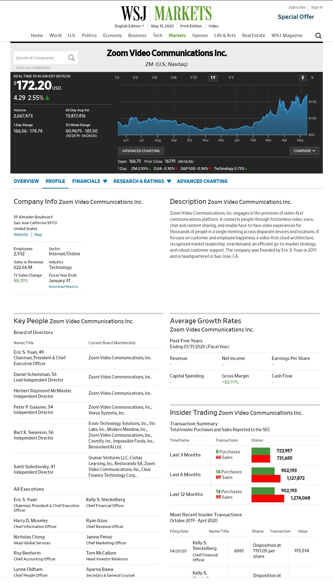Click the 915,514 transaction value
Image resolution: width=333 pixels, height=586 pixels.
coord(302,551)
